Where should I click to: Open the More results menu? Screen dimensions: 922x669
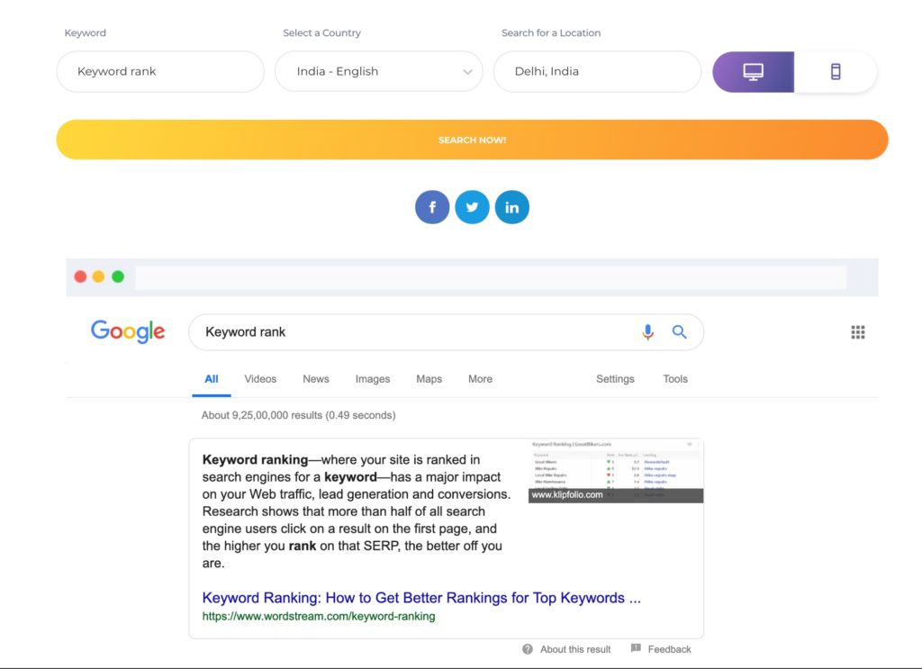click(481, 379)
